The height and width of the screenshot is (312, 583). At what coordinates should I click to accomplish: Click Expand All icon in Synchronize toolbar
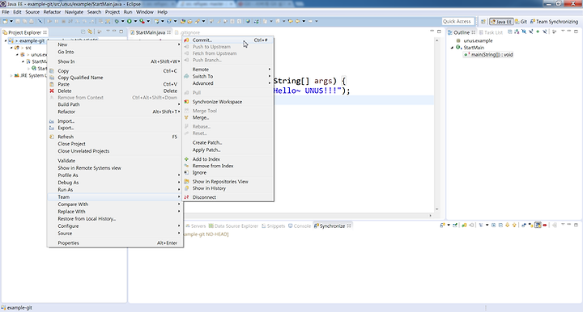[x=493, y=225]
